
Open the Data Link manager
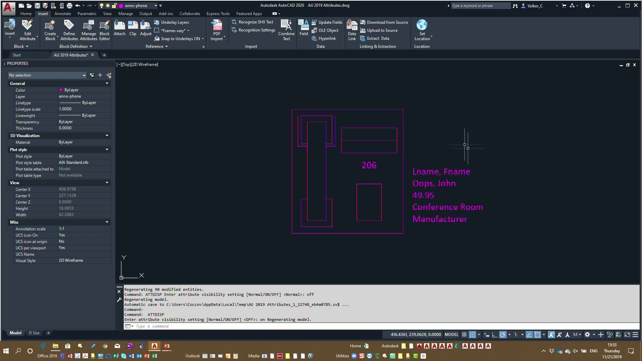tap(352, 30)
